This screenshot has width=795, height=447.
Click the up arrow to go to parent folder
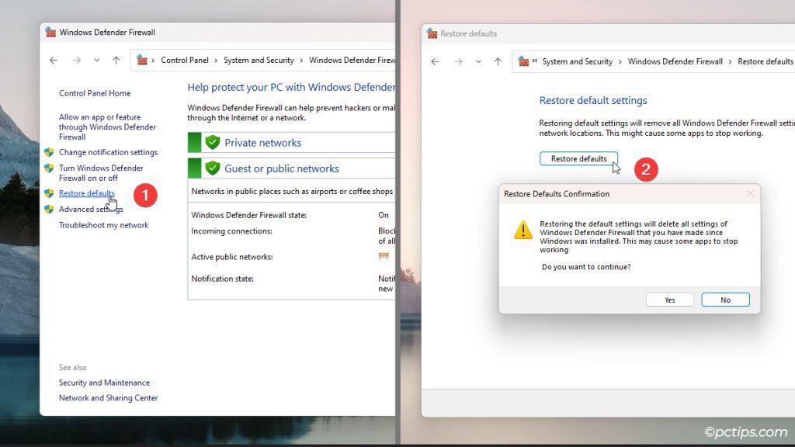pyautogui.click(x=115, y=60)
